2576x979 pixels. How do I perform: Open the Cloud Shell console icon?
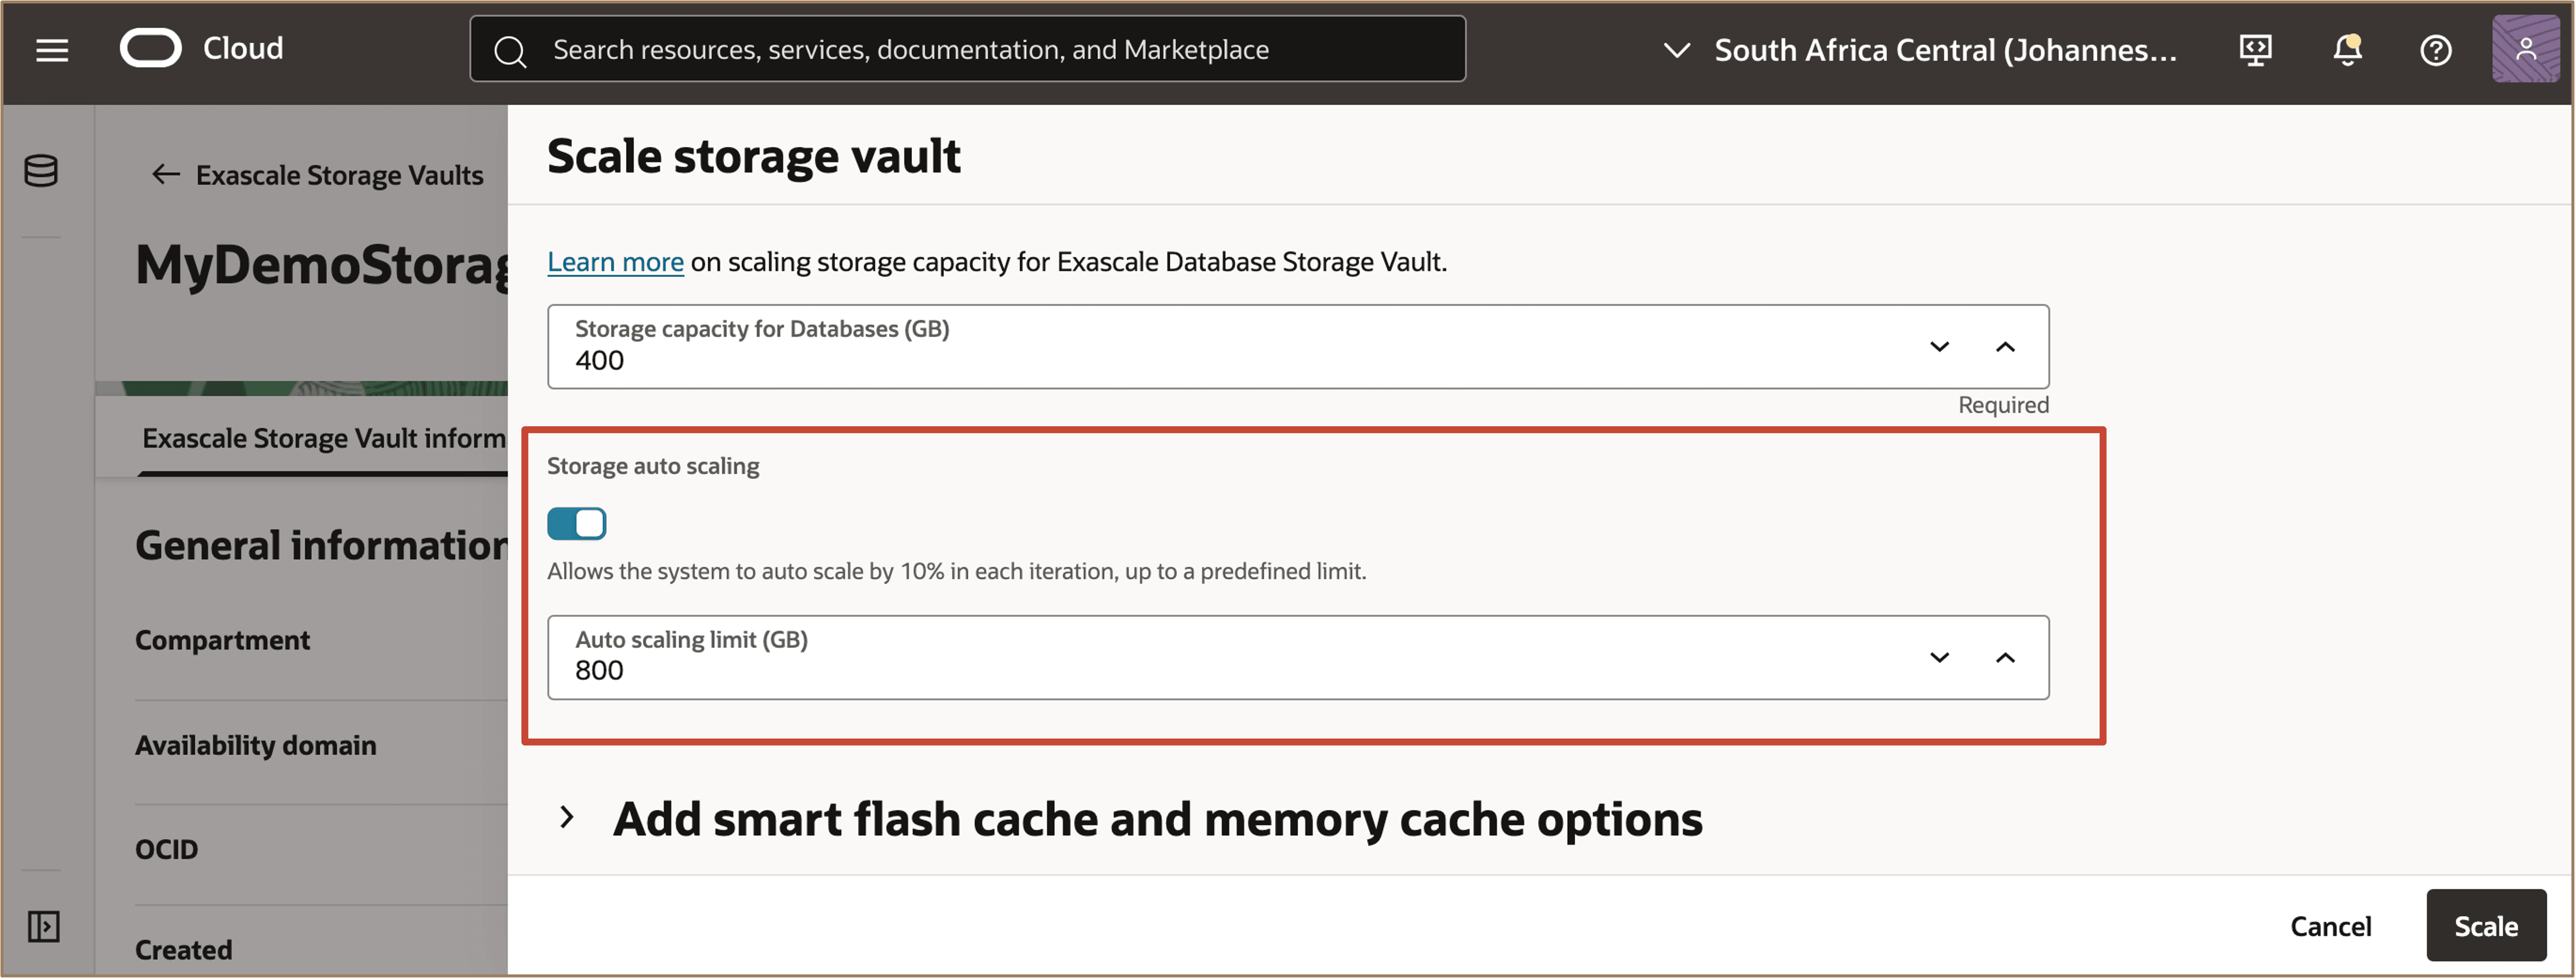coord(2256,49)
